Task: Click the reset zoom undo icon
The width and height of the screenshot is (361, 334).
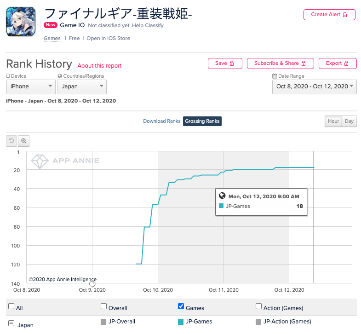Action: point(11,141)
